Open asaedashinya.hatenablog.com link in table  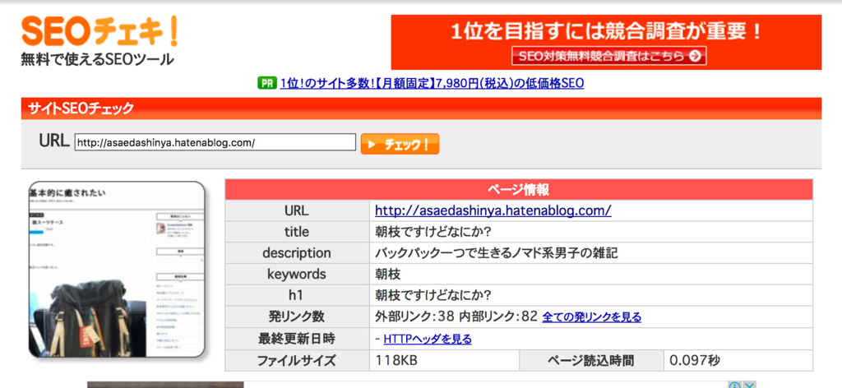point(493,210)
